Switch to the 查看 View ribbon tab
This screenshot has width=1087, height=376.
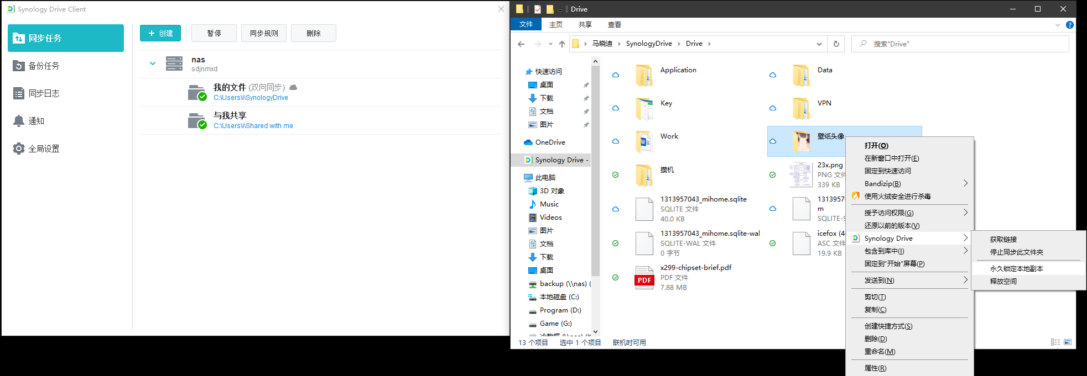[x=615, y=24]
